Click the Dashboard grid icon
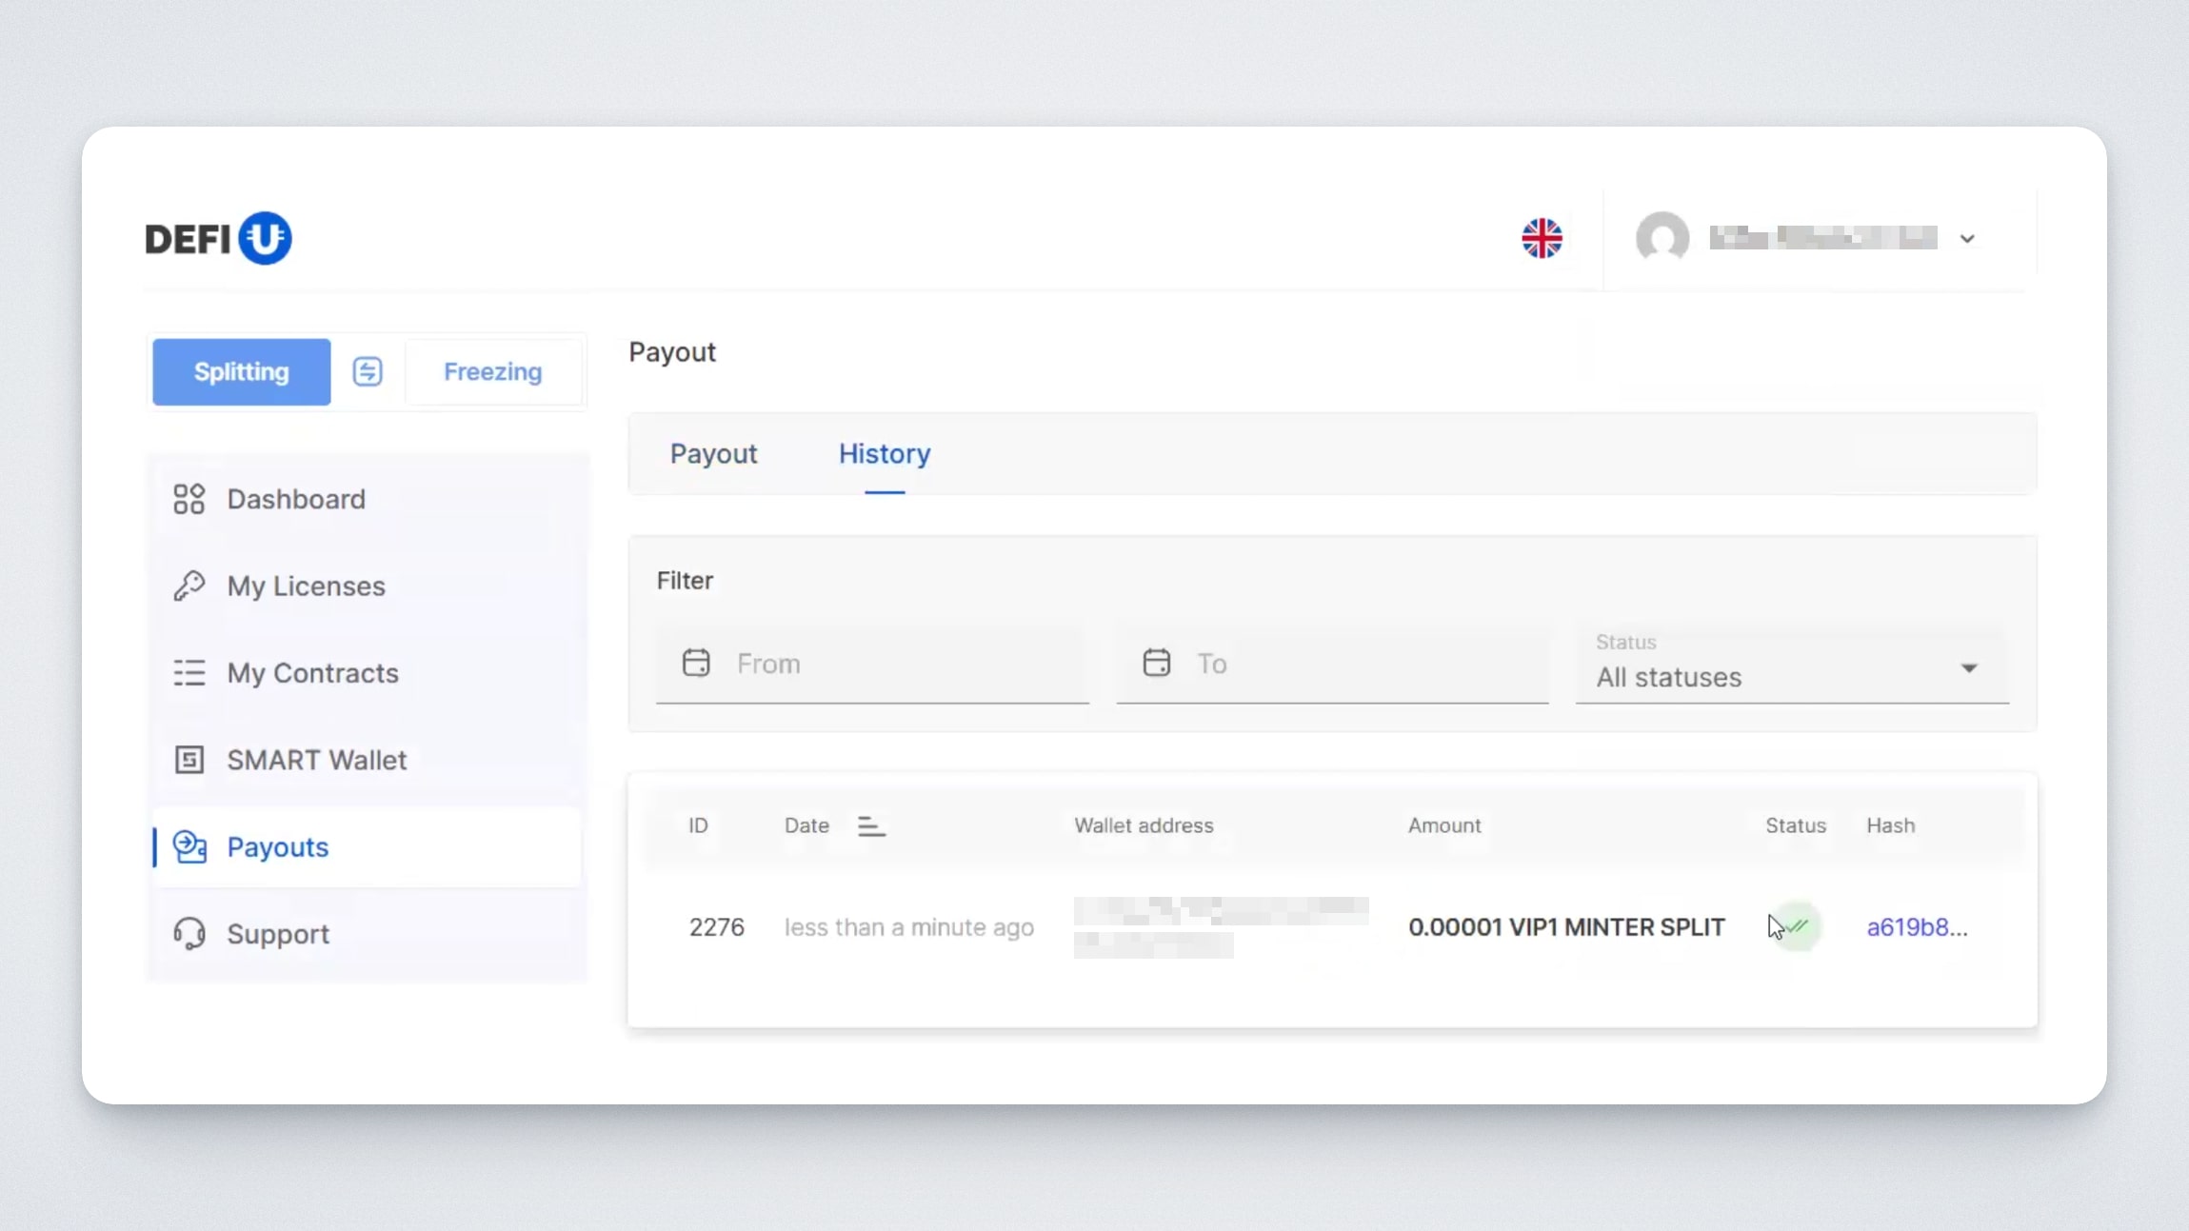Viewport: 2189px width, 1231px height. click(189, 499)
